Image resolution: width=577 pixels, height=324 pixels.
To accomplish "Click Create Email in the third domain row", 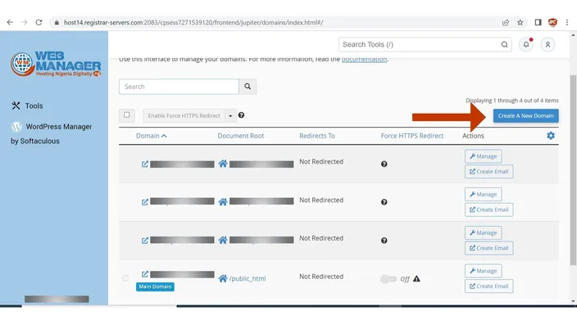I will click(x=488, y=248).
